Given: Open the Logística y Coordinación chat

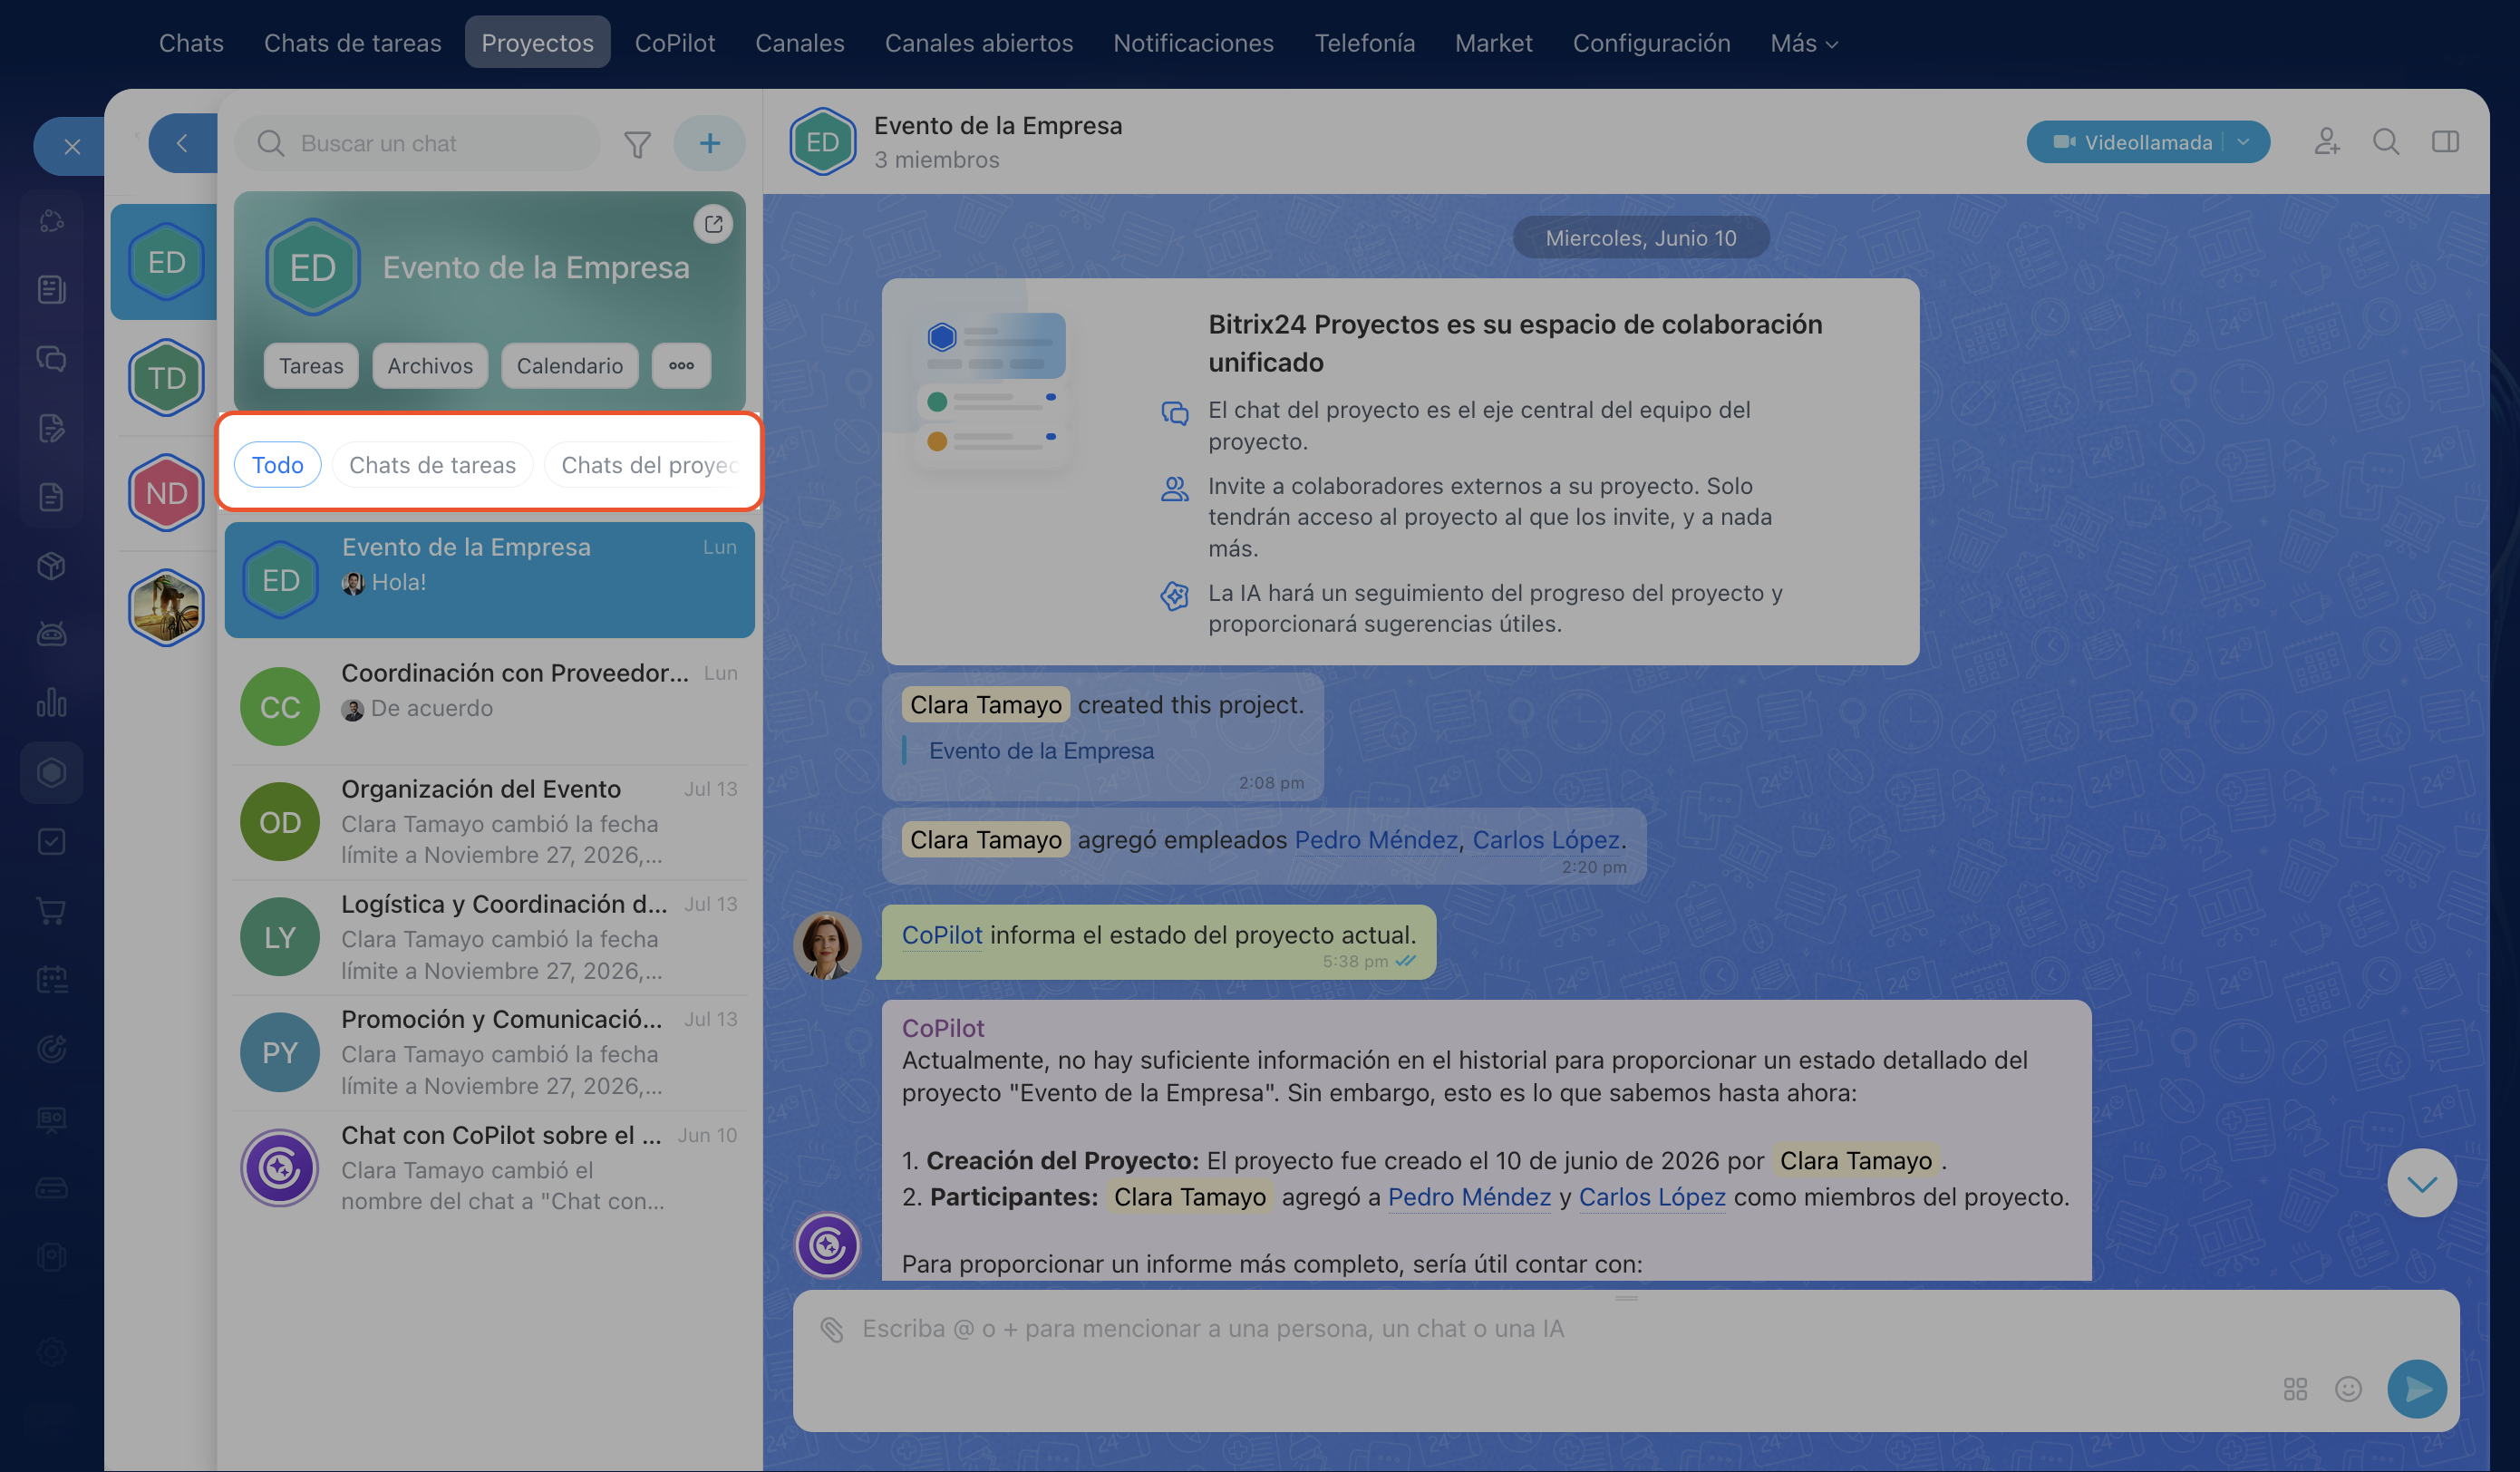Looking at the screenshot, I should (x=490, y=937).
